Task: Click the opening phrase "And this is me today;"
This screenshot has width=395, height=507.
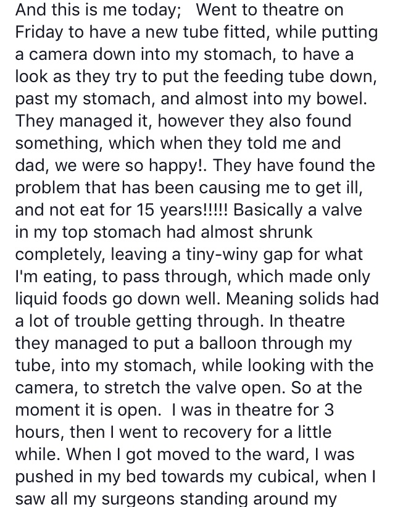Action: point(96,10)
